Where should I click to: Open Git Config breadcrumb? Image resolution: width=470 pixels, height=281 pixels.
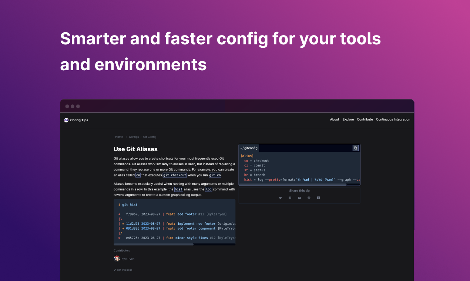[150, 137]
